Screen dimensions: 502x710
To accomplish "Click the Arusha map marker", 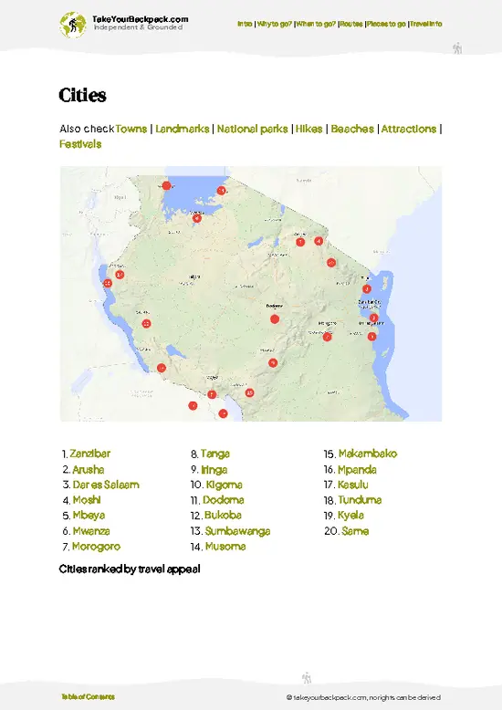I will coord(300,242).
